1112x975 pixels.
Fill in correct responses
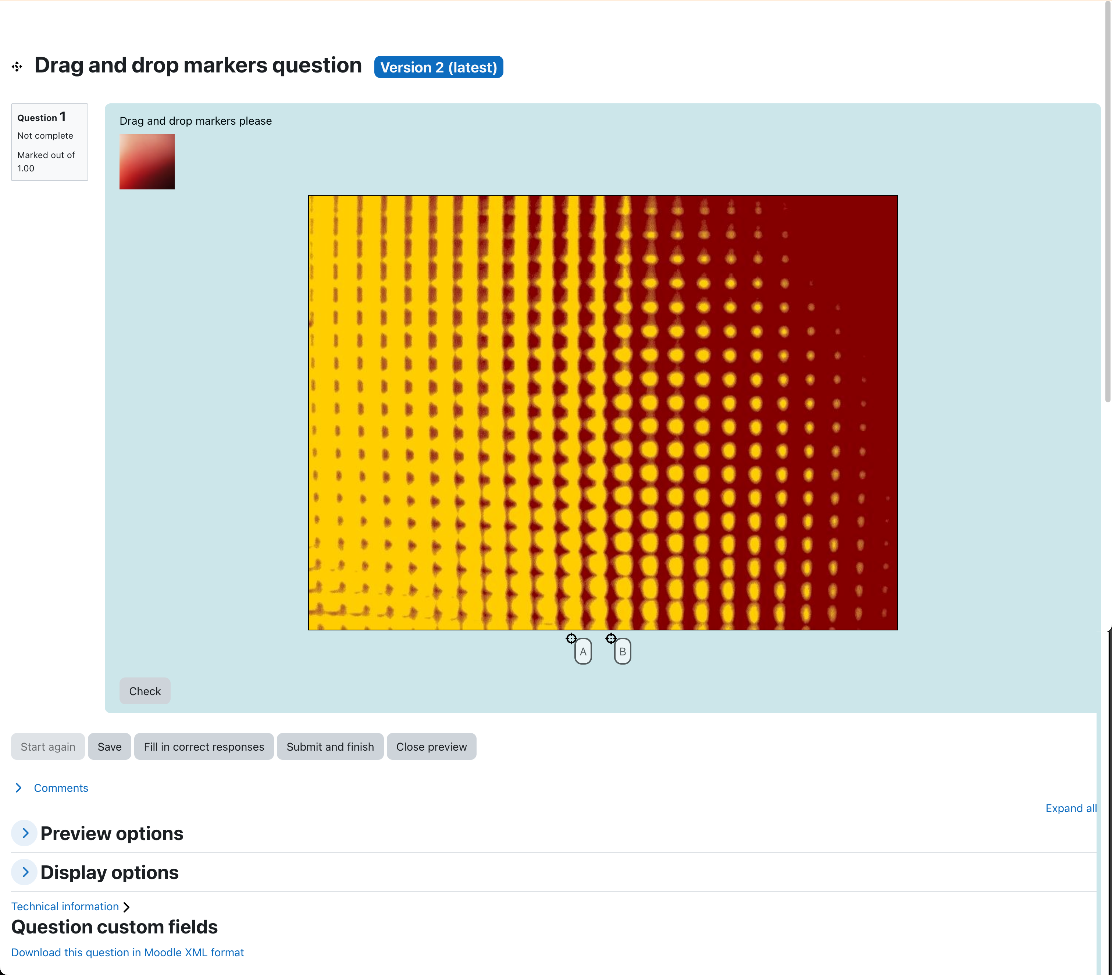204,747
